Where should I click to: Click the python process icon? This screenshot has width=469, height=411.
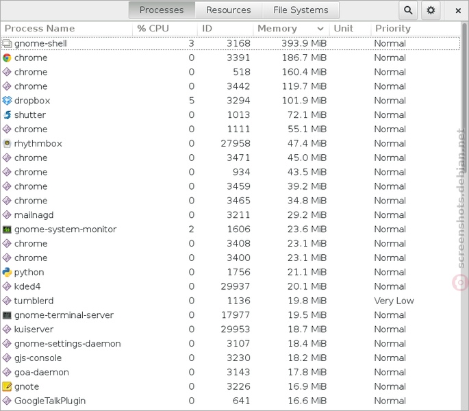7,272
